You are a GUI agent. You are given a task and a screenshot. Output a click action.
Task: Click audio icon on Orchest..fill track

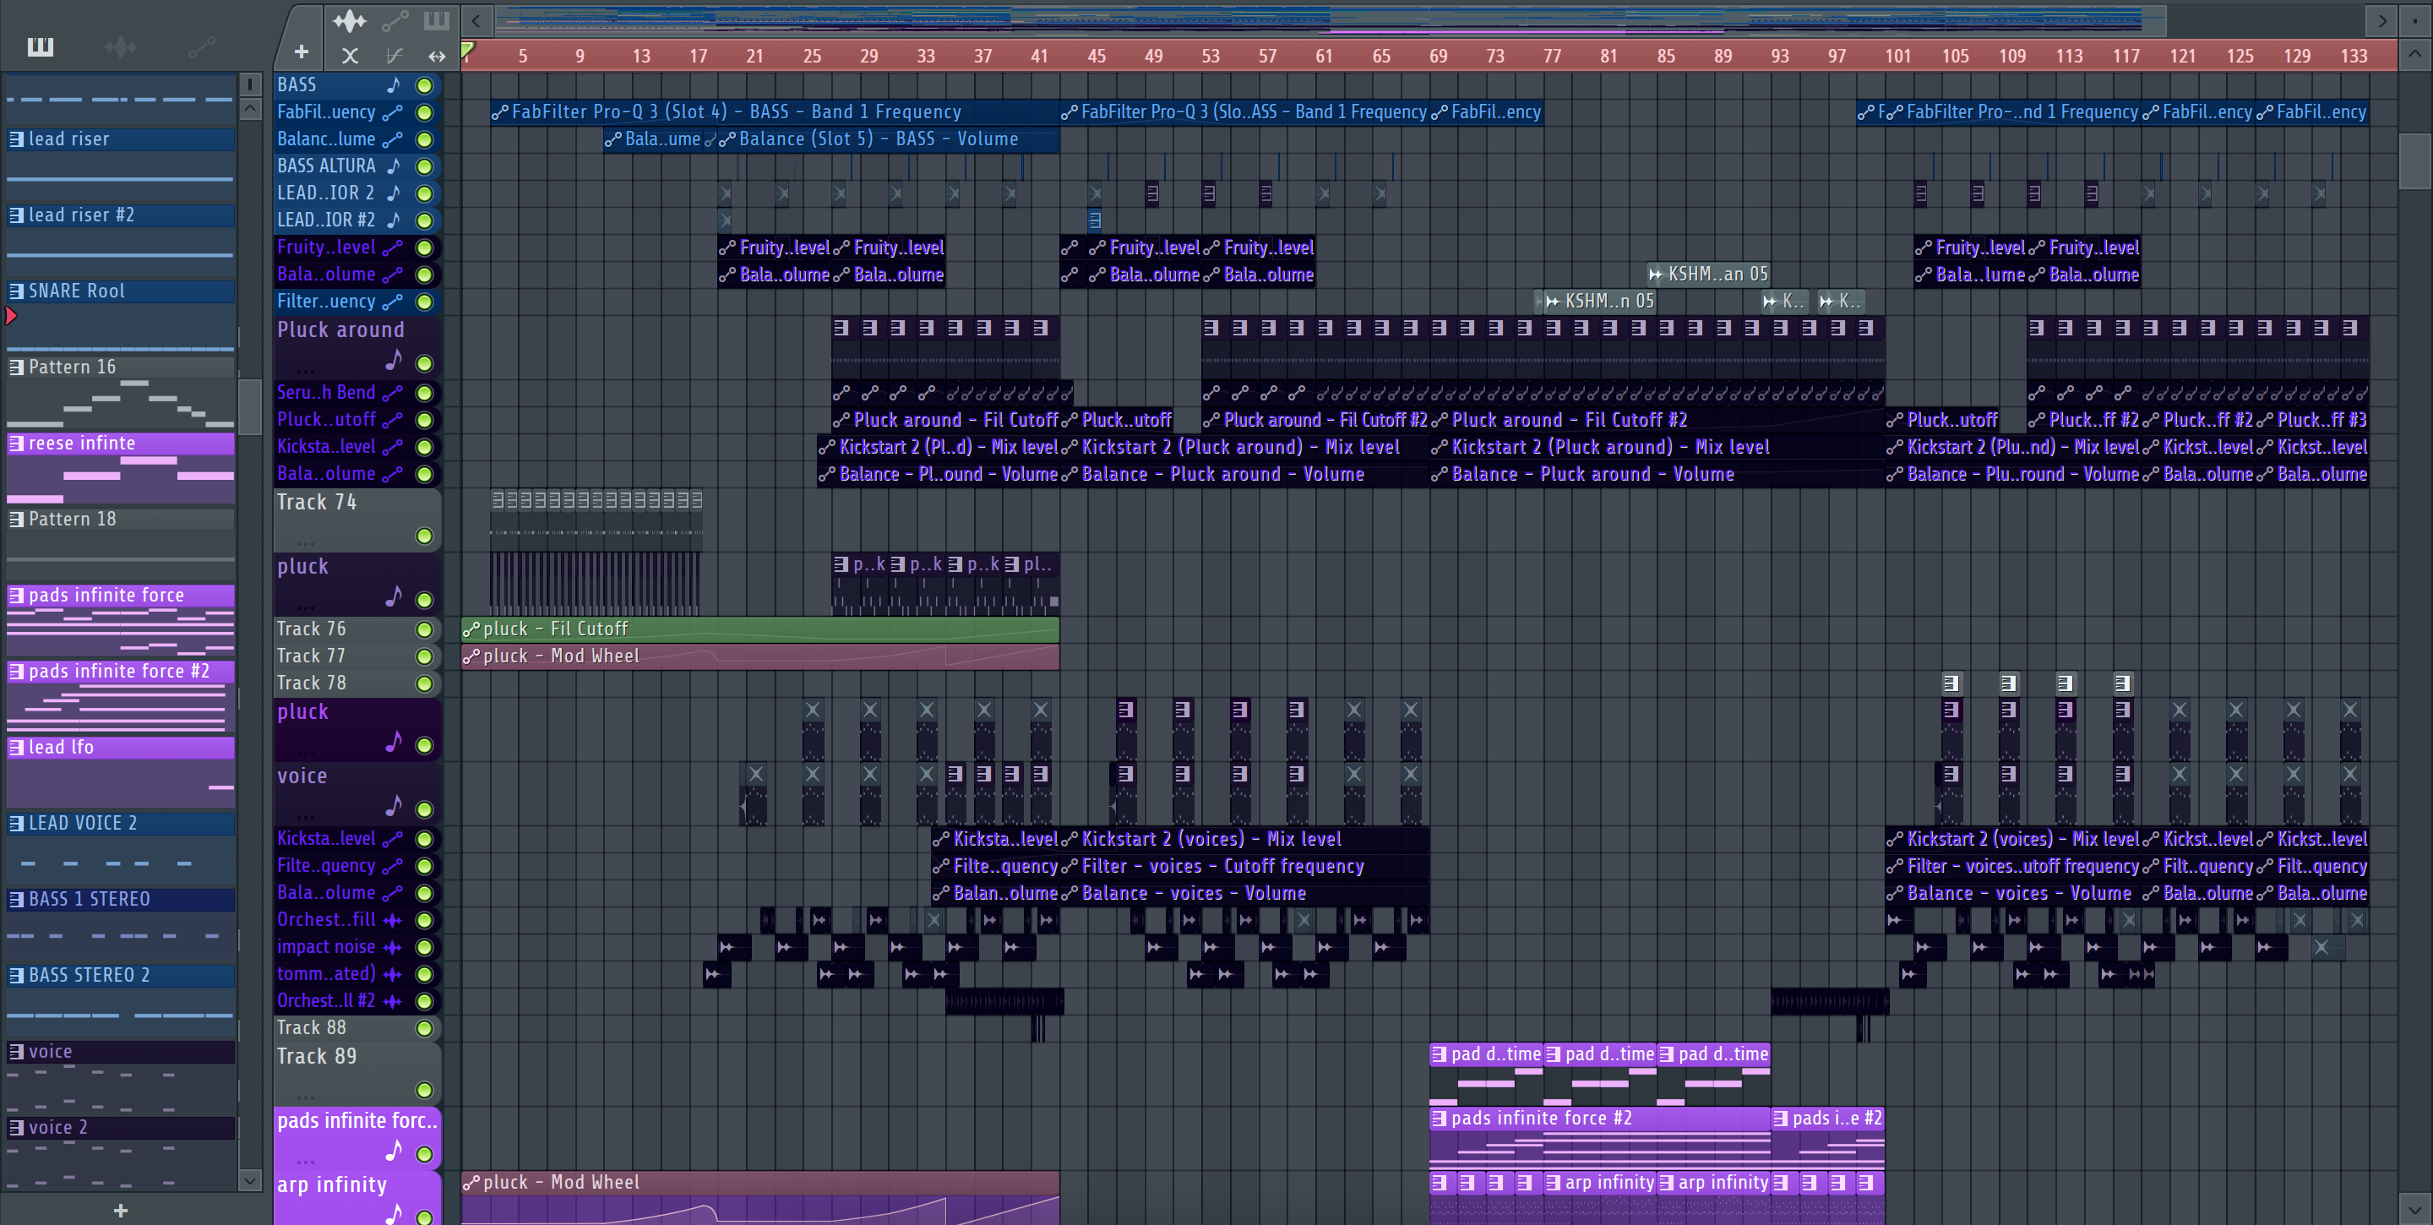click(392, 920)
